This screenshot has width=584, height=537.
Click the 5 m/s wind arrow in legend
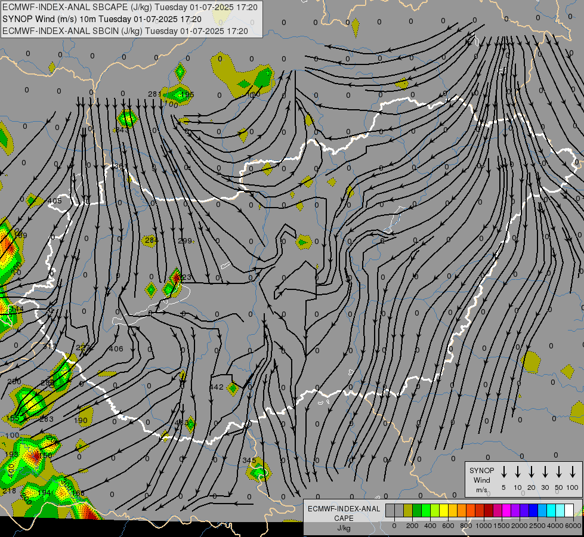click(x=503, y=471)
